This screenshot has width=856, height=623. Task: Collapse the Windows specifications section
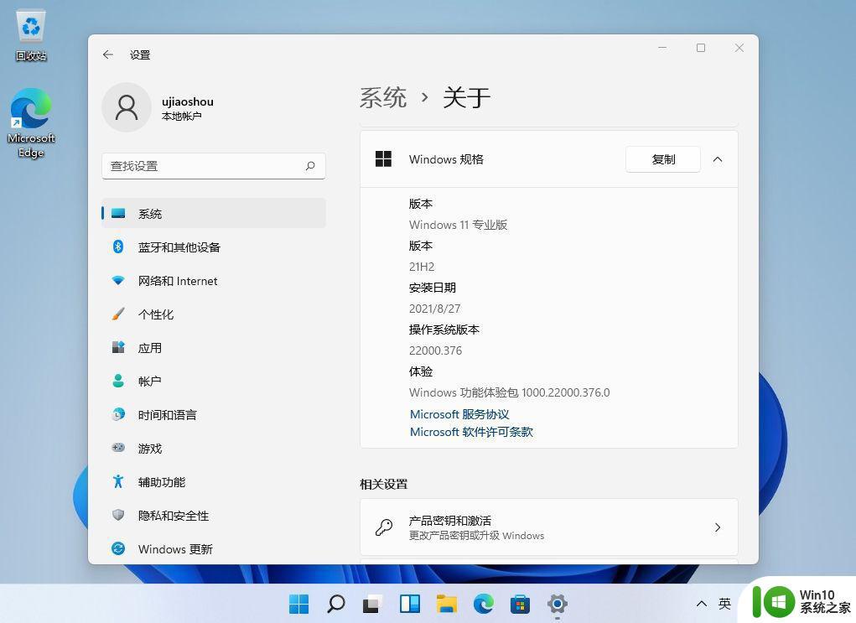(718, 159)
